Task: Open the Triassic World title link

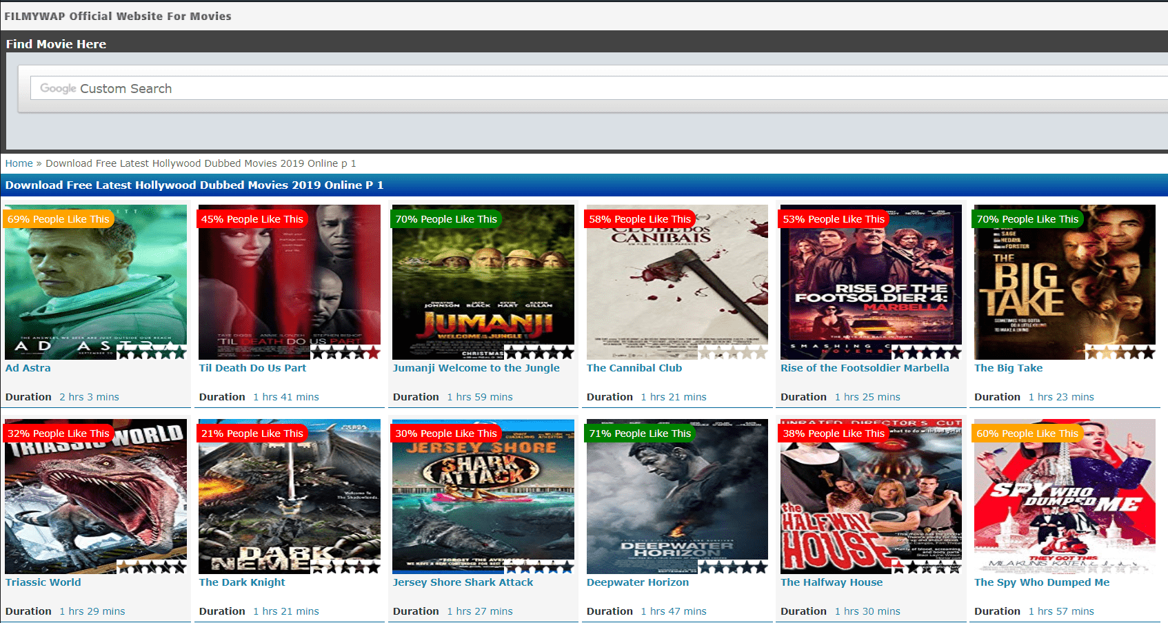Action: click(43, 582)
